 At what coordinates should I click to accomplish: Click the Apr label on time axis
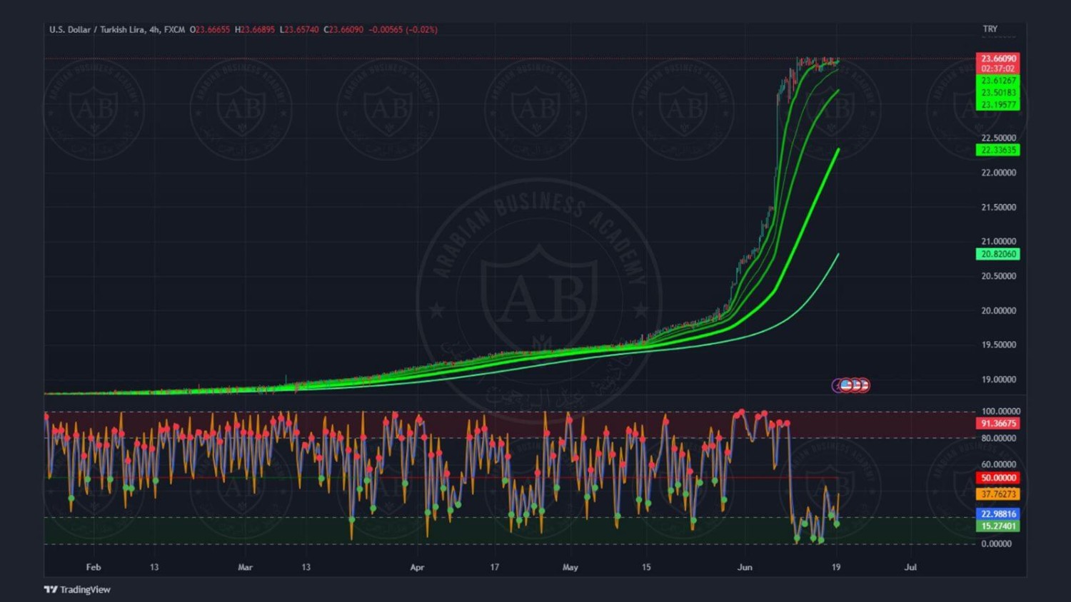pyautogui.click(x=417, y=568)
